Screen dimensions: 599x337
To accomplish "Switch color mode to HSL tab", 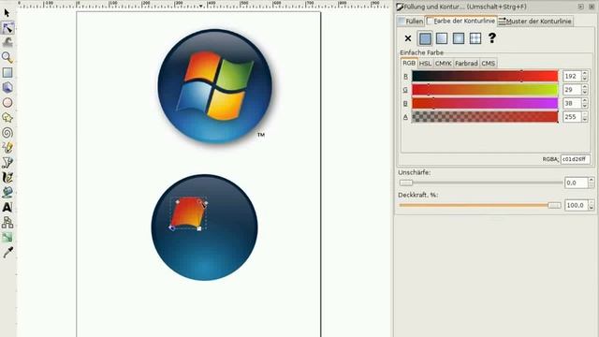I will 425,64.
